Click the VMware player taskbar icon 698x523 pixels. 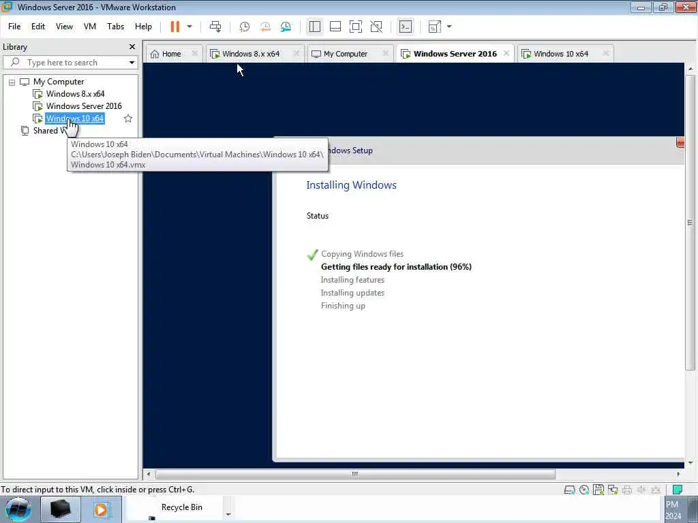pyautogui.click(x=101, y=509)
